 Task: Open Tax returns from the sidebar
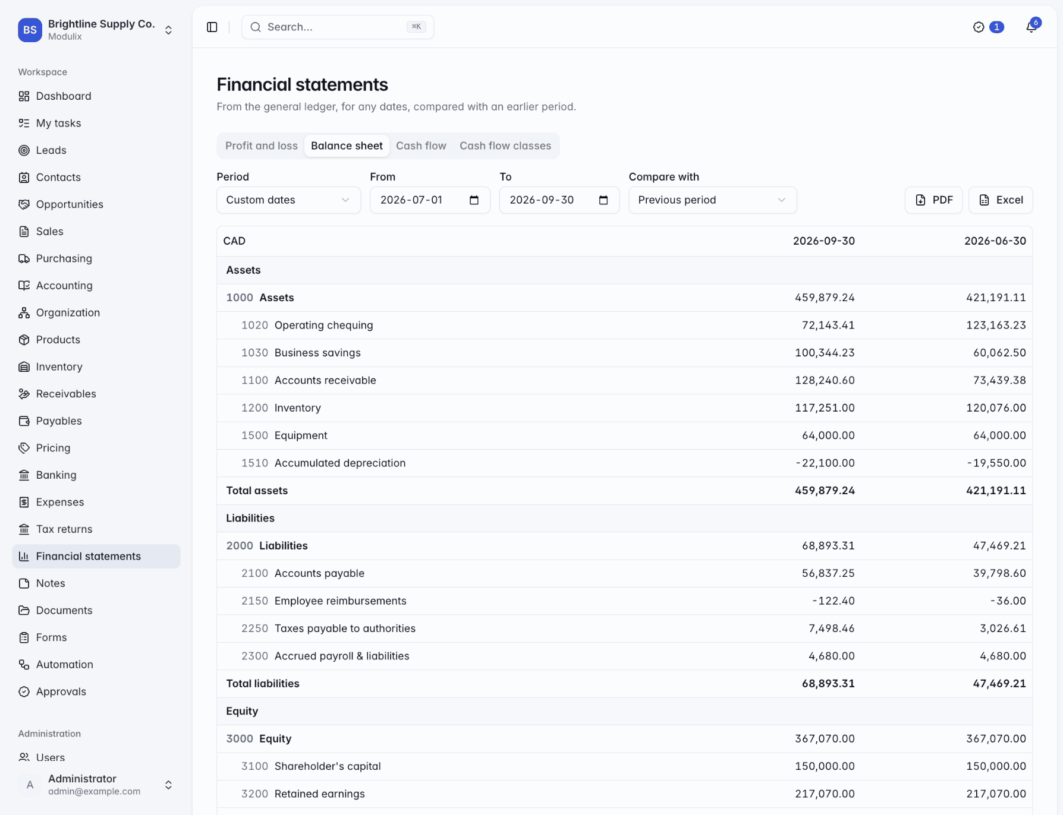96,529
